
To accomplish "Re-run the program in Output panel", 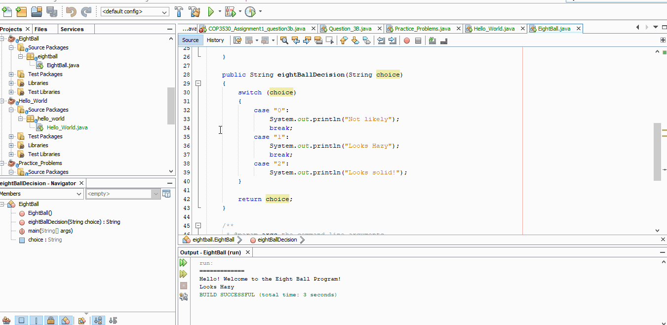I will 183,263.
